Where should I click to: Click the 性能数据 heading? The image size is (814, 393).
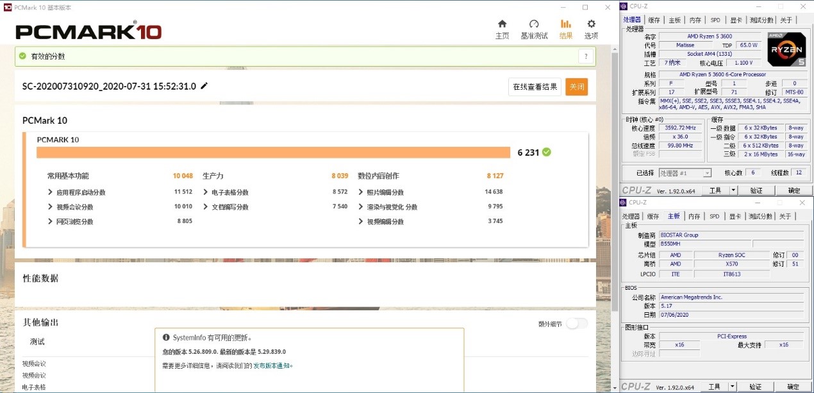(40, 278)
